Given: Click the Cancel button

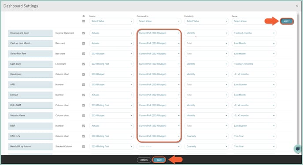Looking at the screenshot, I should tap(144, 160).
